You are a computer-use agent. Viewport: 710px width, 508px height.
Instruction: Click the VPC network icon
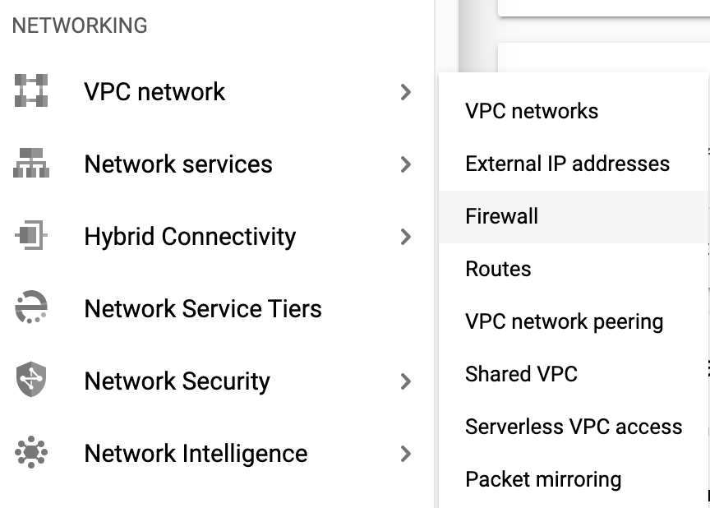pos(30,92)
